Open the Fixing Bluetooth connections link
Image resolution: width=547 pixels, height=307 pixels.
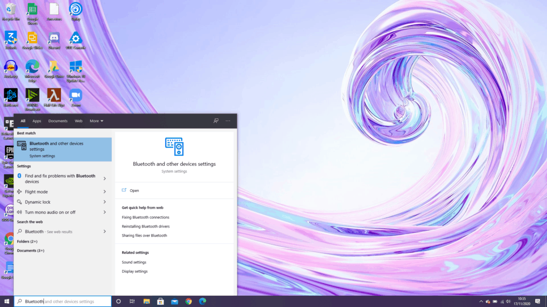pos(145,217)
